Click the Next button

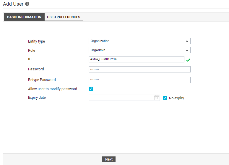pos(109,159)
